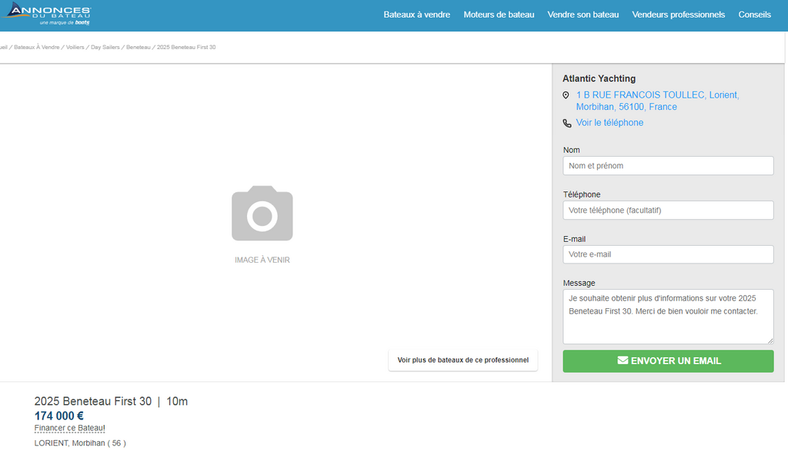788x461 pixels.
Task: Click the Téléphone field label
Action: 582,194
